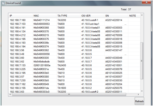Click the horizontal scrollbar left arrow

pyautogui.click(x=10, y=94)
